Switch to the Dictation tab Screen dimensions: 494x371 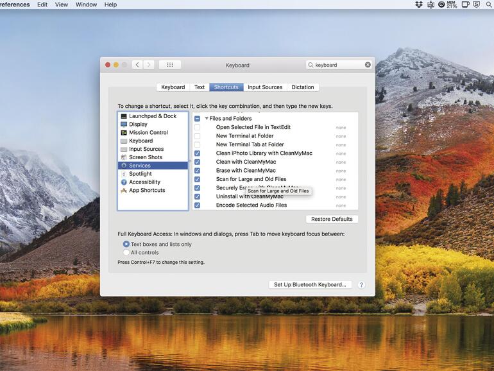point(303,87)
